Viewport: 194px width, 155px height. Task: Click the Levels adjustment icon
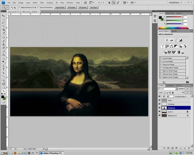pyautogui.click(x=171, y=40)
